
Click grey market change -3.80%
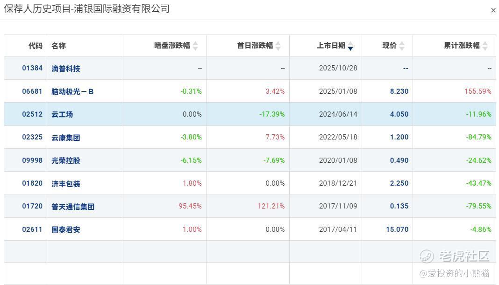(x=191, y=137)
